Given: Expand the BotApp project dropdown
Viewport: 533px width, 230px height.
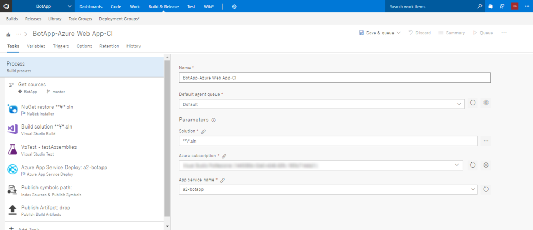Looking at the screenshot, I should (70, 6).
